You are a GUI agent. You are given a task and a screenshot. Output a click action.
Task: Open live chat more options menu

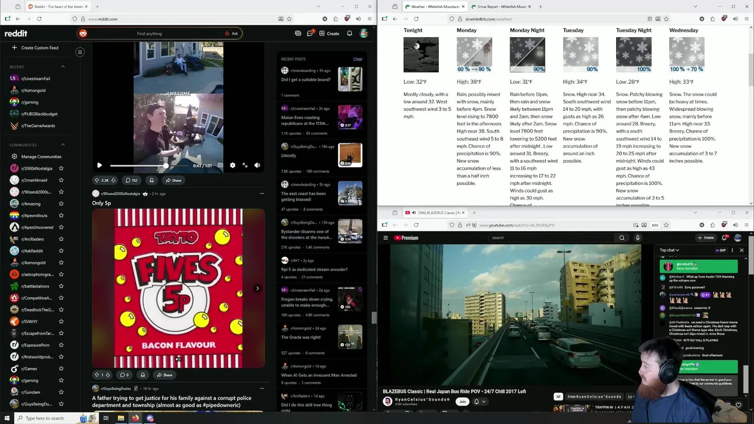tap(732, 250)
